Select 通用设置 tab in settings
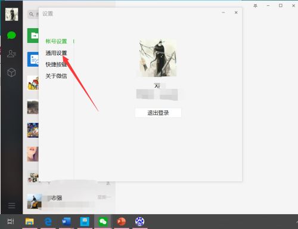The height and width of the screenshot is (229, 298). tap(56, 53)
